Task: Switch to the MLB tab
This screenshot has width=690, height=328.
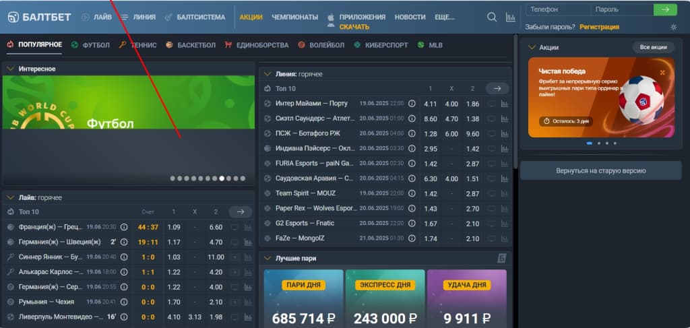Action: click(430, 45)
